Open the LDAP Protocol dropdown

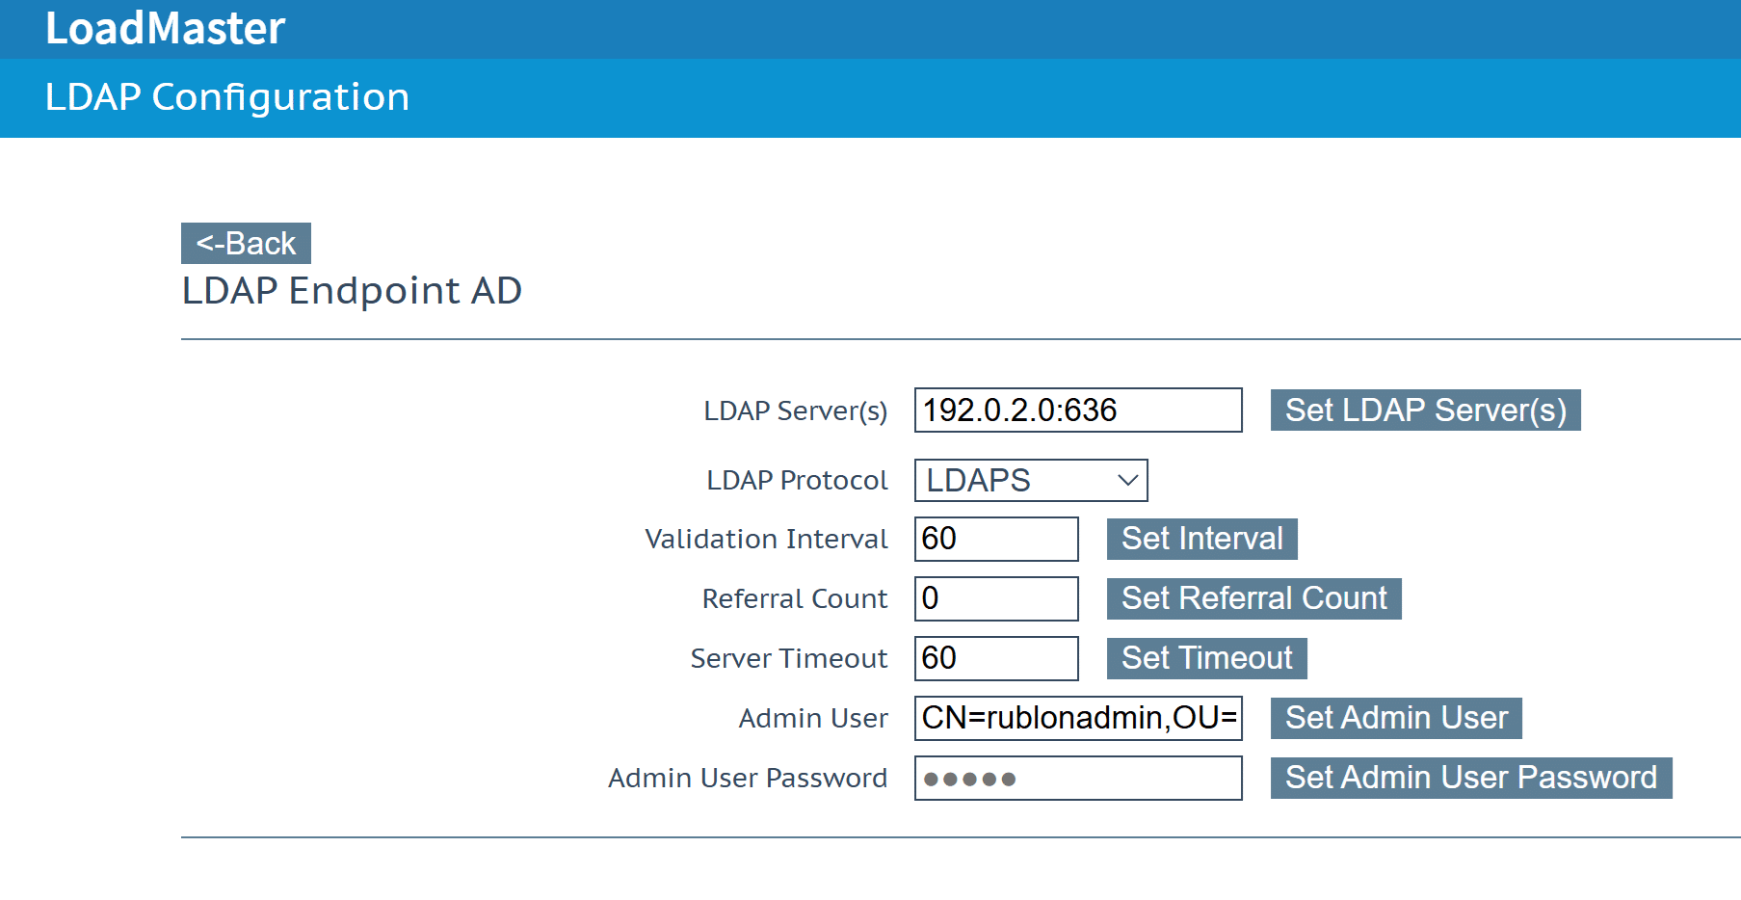point(1030,480)
